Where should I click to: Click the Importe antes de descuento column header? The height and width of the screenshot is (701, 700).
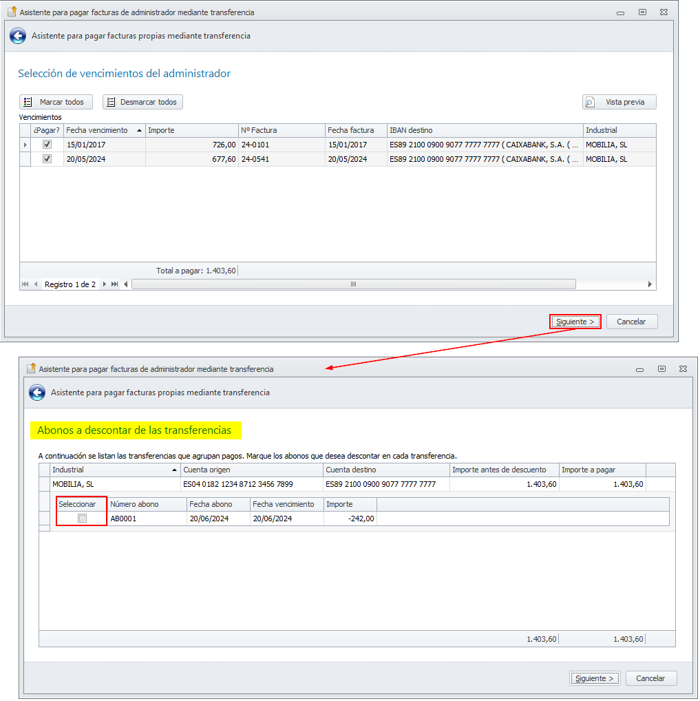(x=505, y=470)
